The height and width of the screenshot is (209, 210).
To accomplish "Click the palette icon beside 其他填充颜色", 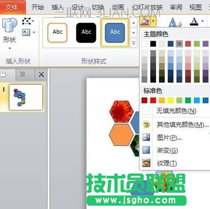I will click(x=146, y=125).
